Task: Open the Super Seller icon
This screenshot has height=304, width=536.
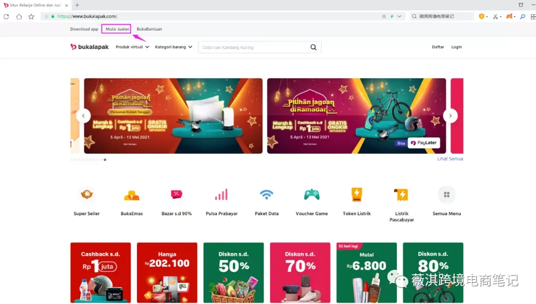Action: [86, 194]
